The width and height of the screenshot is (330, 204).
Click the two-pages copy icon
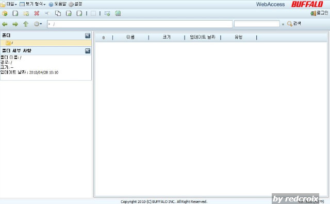(58, 13)
